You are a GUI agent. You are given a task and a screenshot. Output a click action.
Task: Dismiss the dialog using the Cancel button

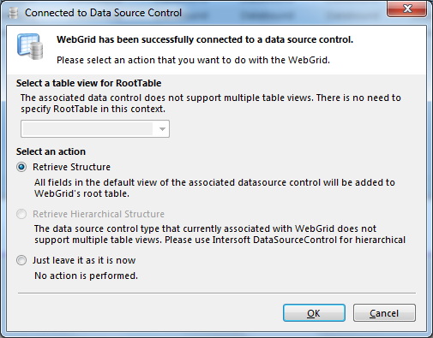(384, 313)
